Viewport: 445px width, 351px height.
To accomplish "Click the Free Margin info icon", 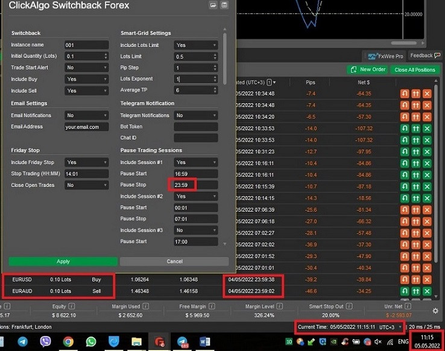I will 212,306.
